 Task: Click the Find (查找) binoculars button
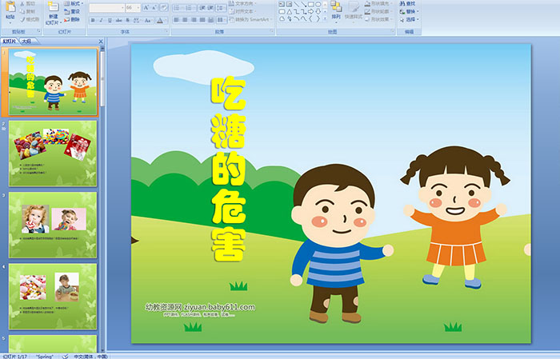click(407, 3)
